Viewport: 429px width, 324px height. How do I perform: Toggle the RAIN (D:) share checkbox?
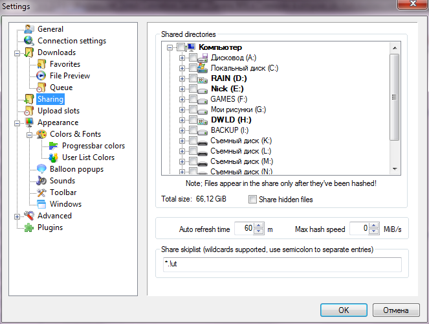click(x=193, y=78)
